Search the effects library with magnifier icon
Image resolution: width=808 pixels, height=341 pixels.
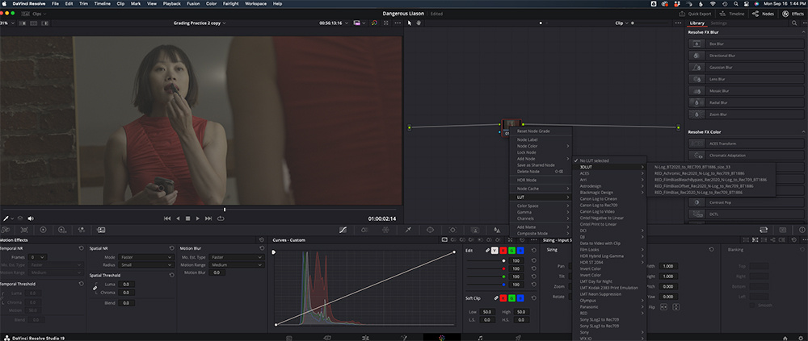[x=794, y=23]
